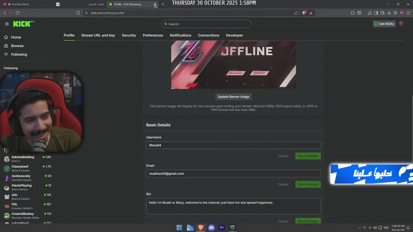This screenshot has width=413, height=232.
Task: Save changes for Email
Action: [x=308, y=184]
